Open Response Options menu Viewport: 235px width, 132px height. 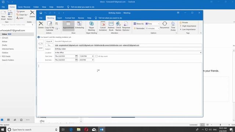pyautogui.click(x=126, y=26)
